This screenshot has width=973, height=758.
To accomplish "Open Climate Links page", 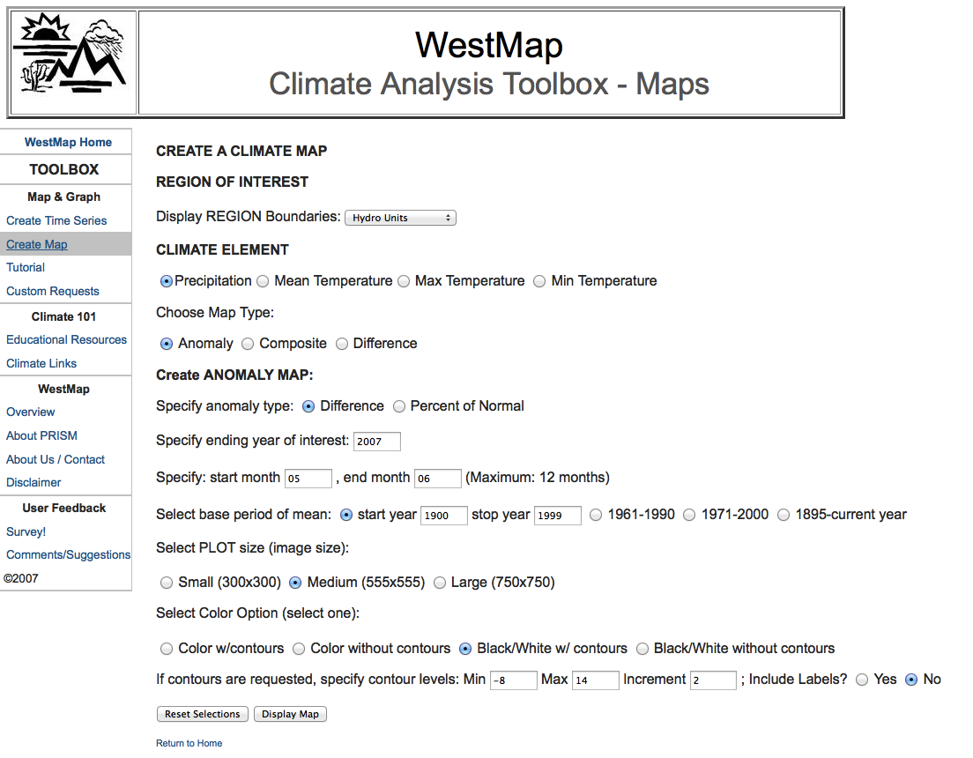I will point(41,363).
